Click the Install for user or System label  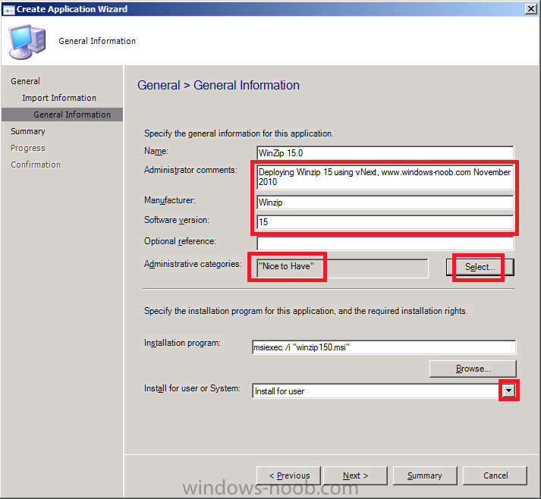(x=192, y=388)
